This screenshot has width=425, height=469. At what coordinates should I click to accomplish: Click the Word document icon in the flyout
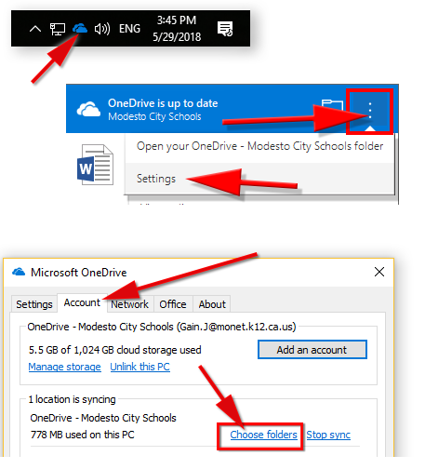point(95,165)
